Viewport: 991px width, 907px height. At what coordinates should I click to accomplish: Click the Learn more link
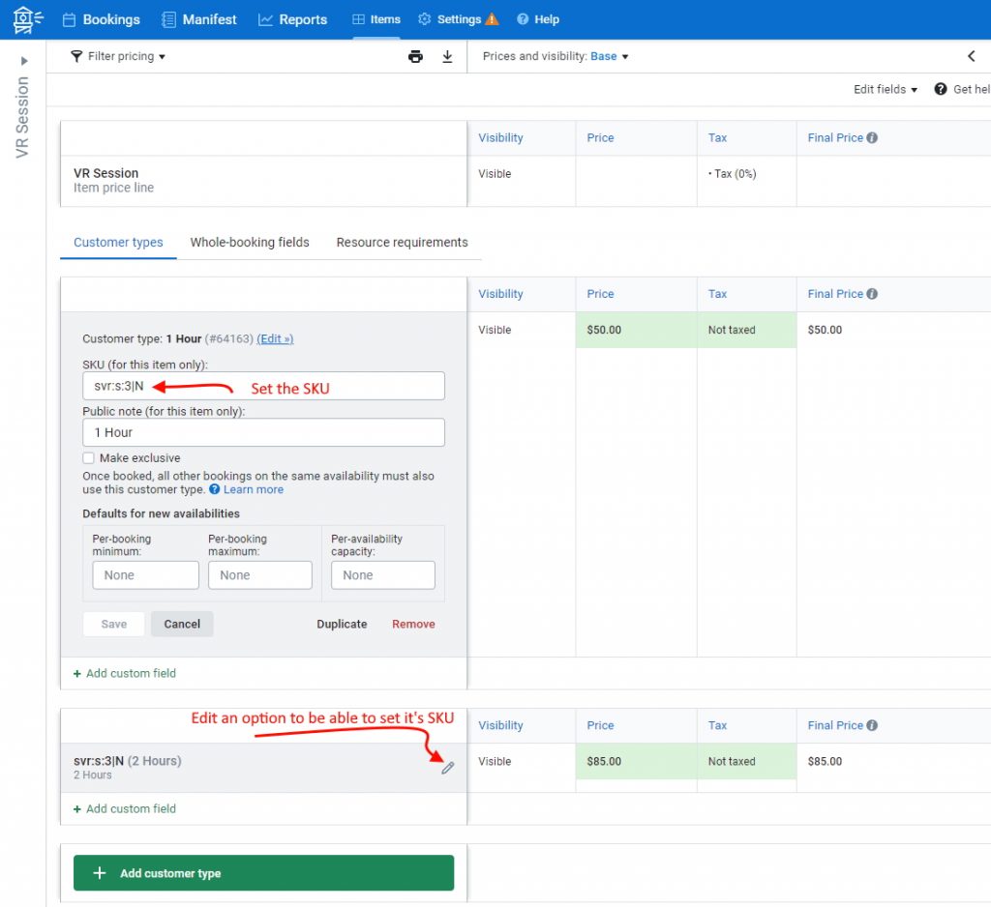pos(254,489)
